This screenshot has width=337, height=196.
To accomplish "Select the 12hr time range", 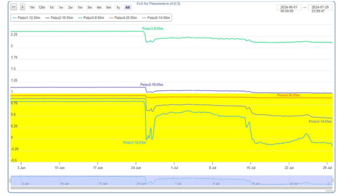I will point(42,8).
